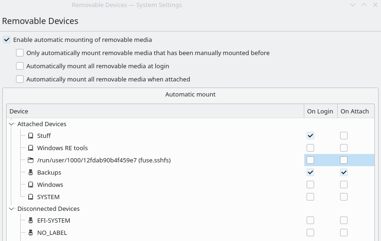The image size is (381, 241).
Task: Click the EFI-SYSTEM USB device icon
Action: [x=31, y=221]
